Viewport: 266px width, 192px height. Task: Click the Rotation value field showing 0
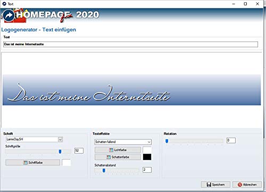pos(231,140)
